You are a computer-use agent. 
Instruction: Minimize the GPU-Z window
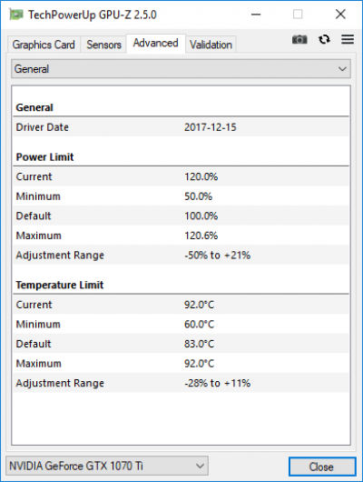coord(256,15)
